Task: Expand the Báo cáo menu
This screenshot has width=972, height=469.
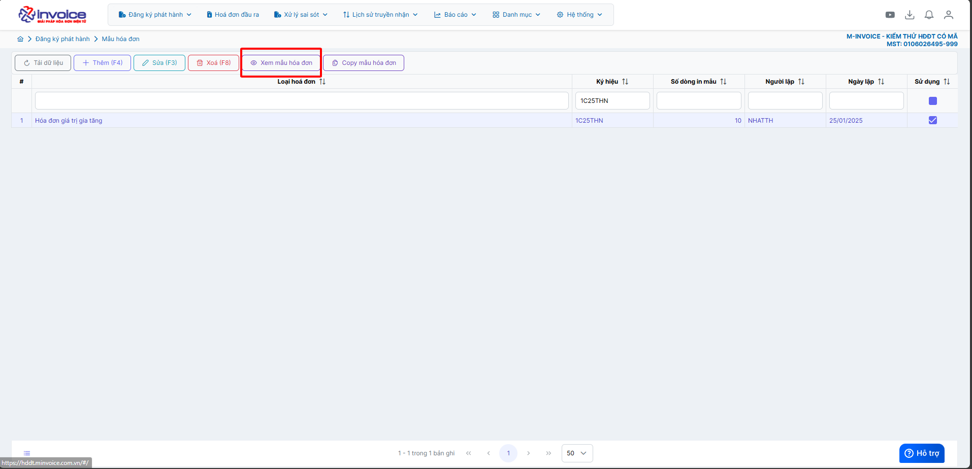Action: click(455, 15)
